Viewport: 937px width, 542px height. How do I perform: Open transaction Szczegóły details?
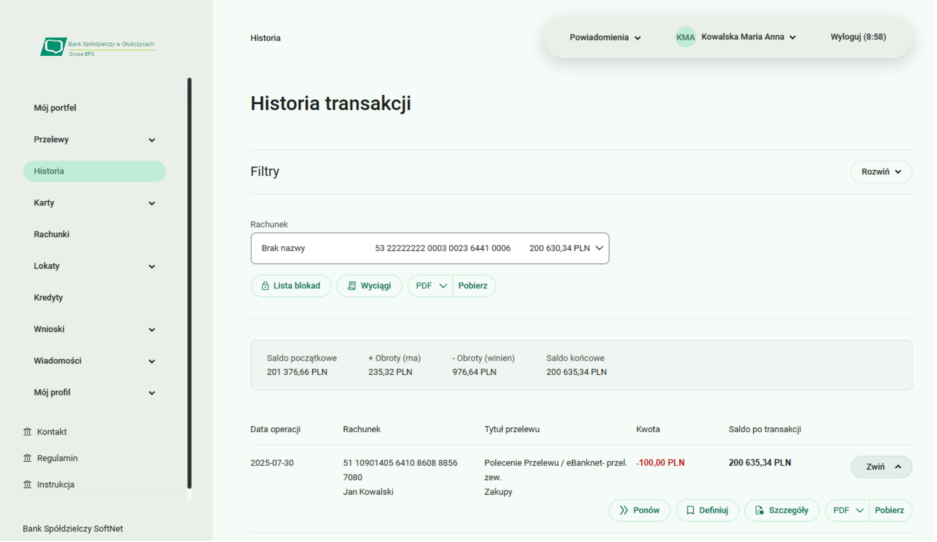782,510
